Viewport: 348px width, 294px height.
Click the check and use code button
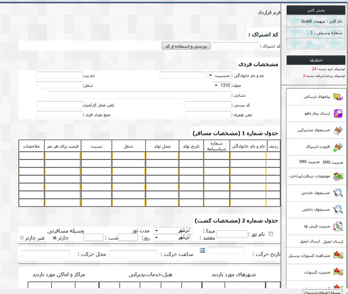[x=186, y=46]
